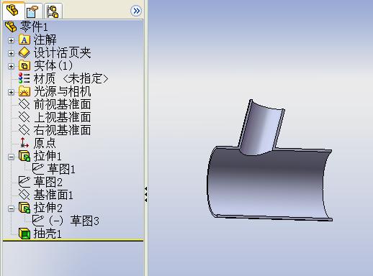Select the 材质 <未指定> label

71,78
